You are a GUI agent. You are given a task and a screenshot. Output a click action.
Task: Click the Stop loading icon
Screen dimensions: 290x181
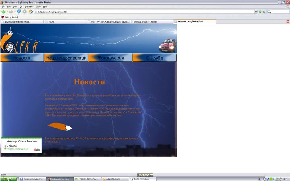coord(25,12)
